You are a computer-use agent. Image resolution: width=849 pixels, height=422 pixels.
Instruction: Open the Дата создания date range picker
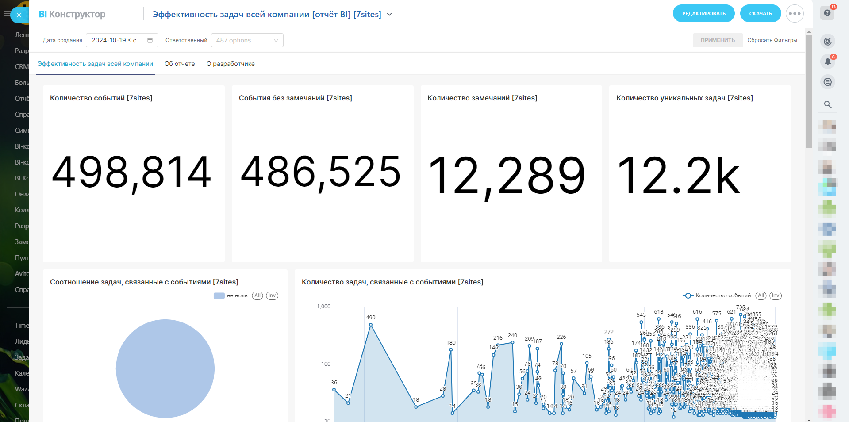(x=117, y=40)
